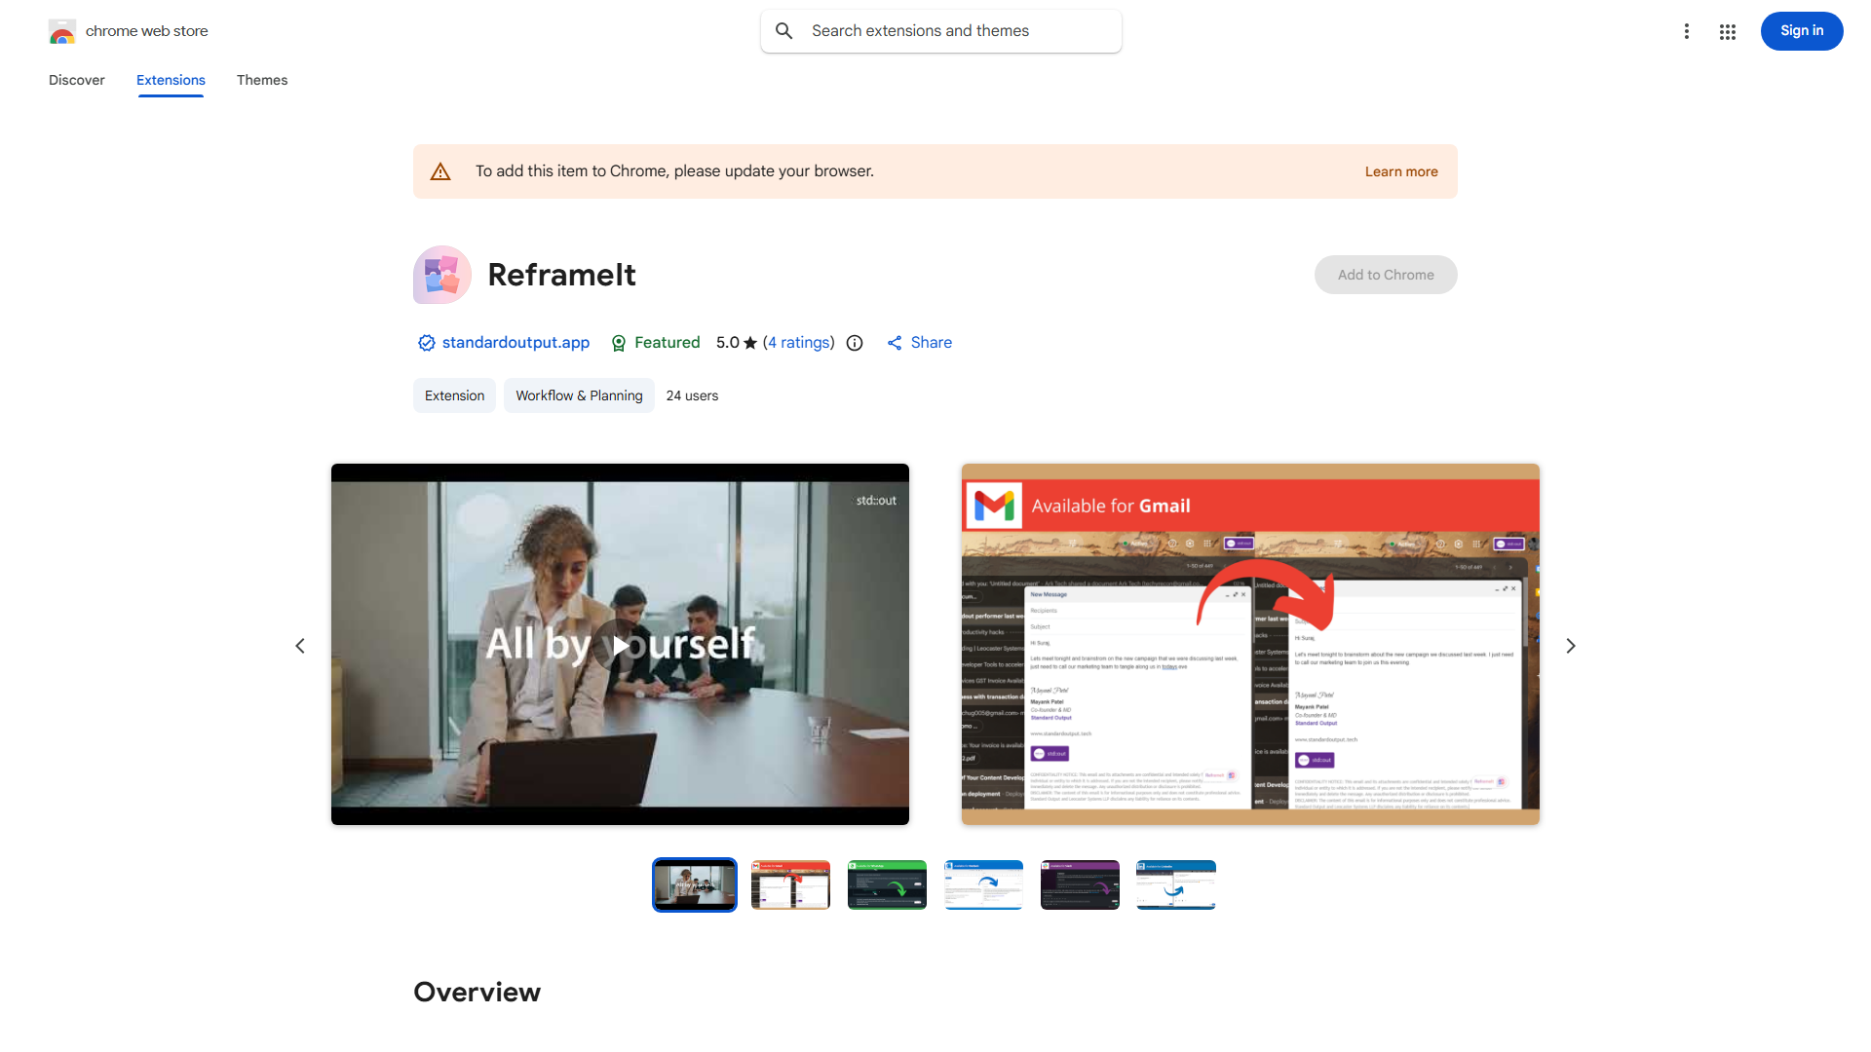Switch to the Themes tab
Screen dimensions: 1871x1052
pos(262,80)
